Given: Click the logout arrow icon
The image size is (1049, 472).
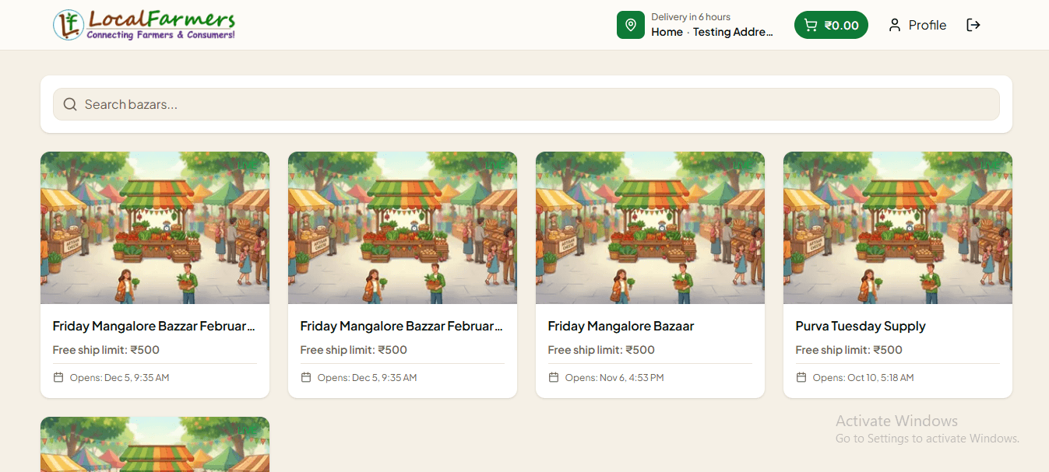Looking at the screenshot, I should (x=973, y=25).
